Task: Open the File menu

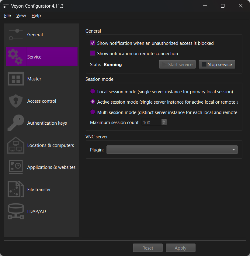Action: (8, 16)
